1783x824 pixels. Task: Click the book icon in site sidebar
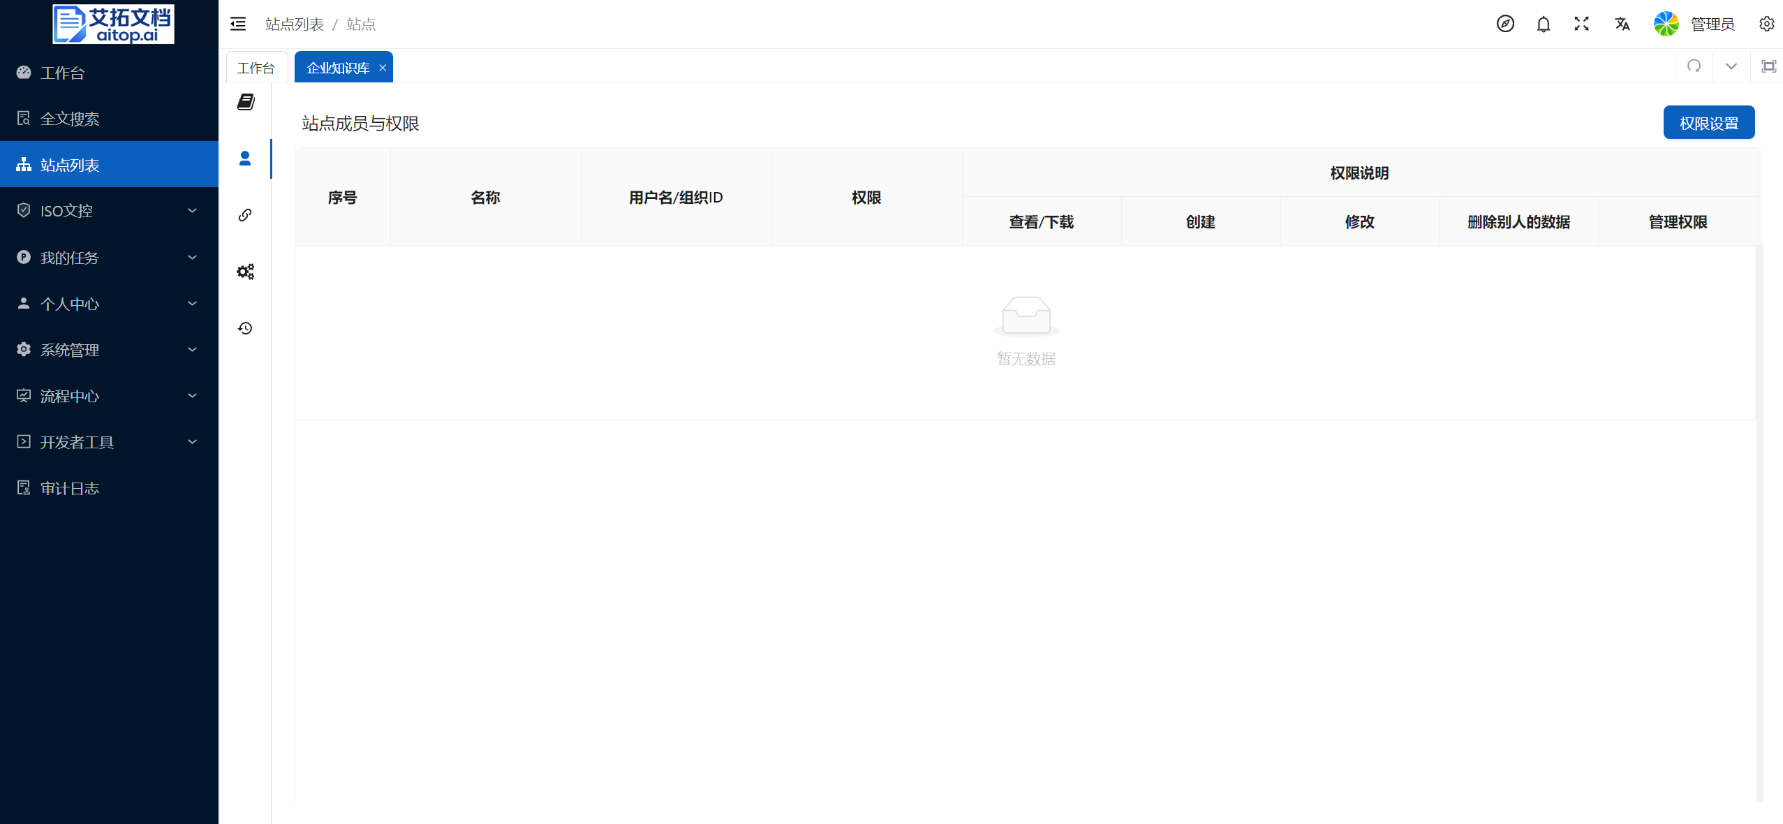(246, 102)
